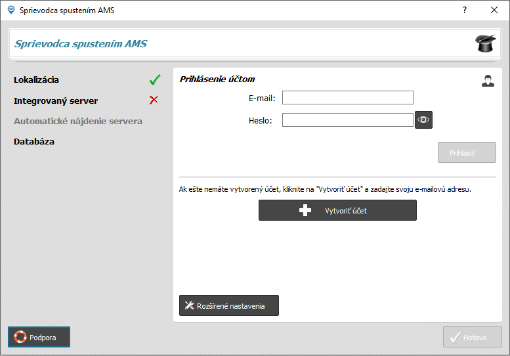Viewport: 510px width, 356px height.
Task: Focus the Heslo password field
Action: pyautogui.click(x=348, y=120)
